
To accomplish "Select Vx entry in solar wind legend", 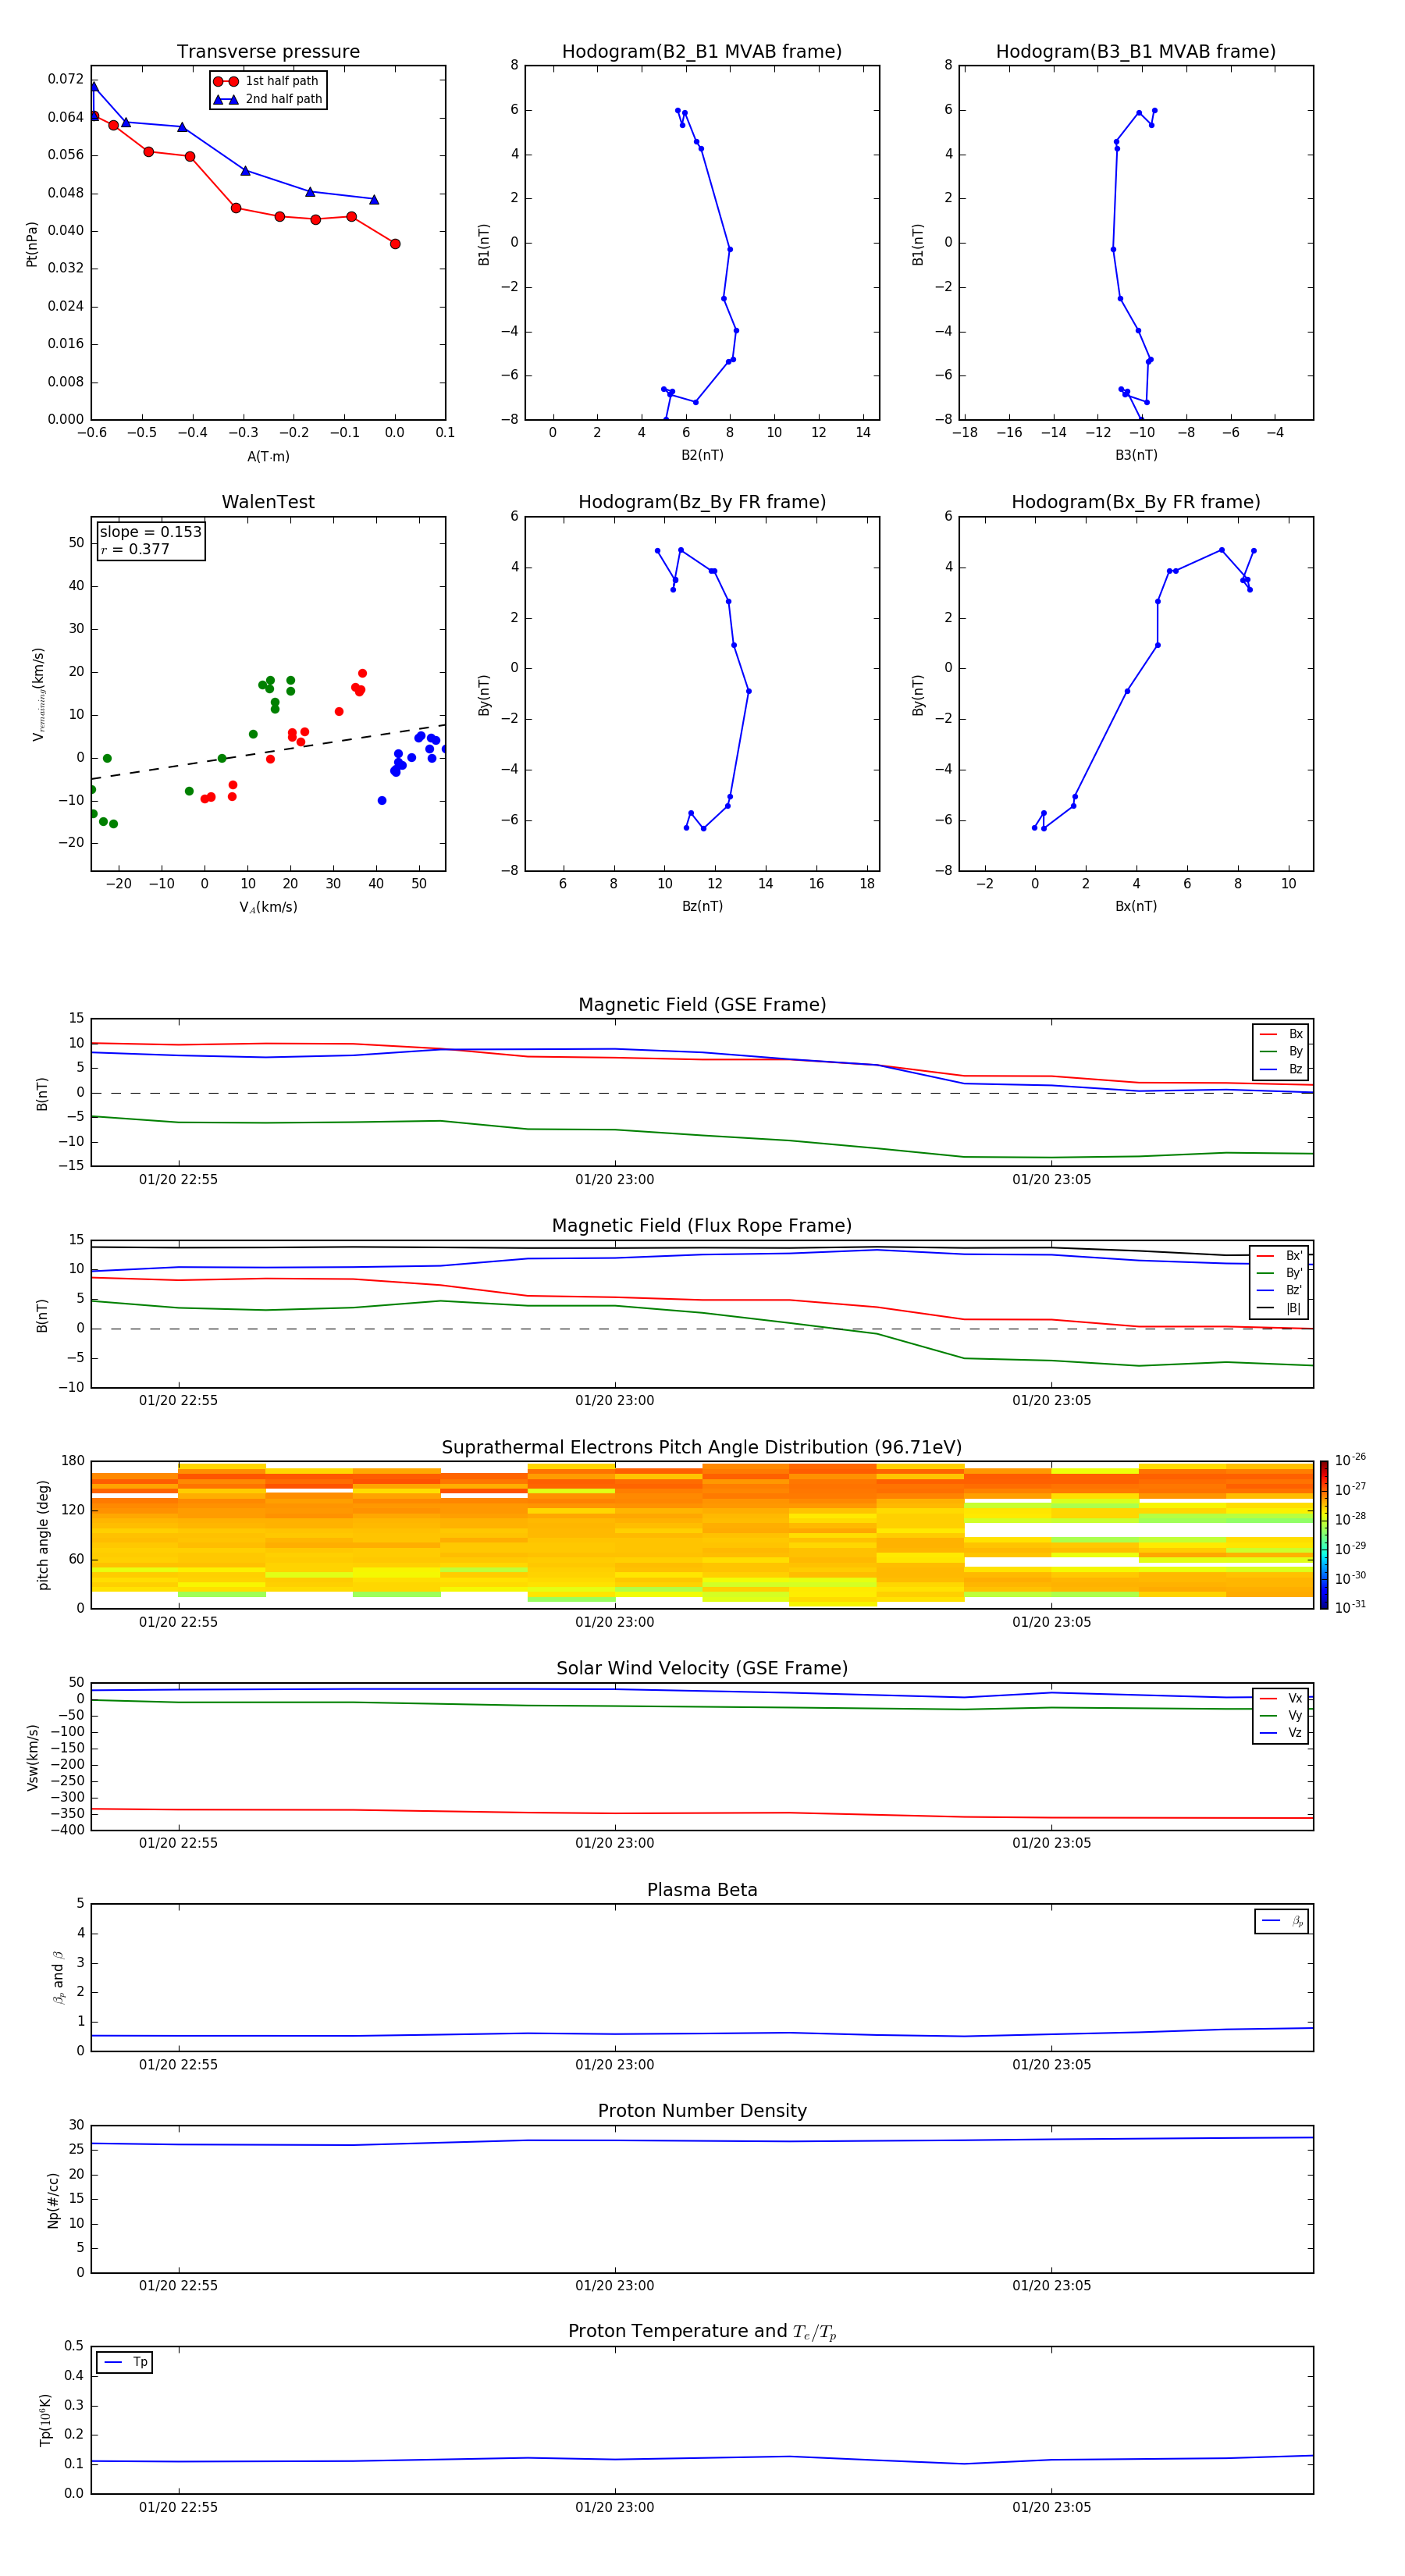I will [1281, 1698].
